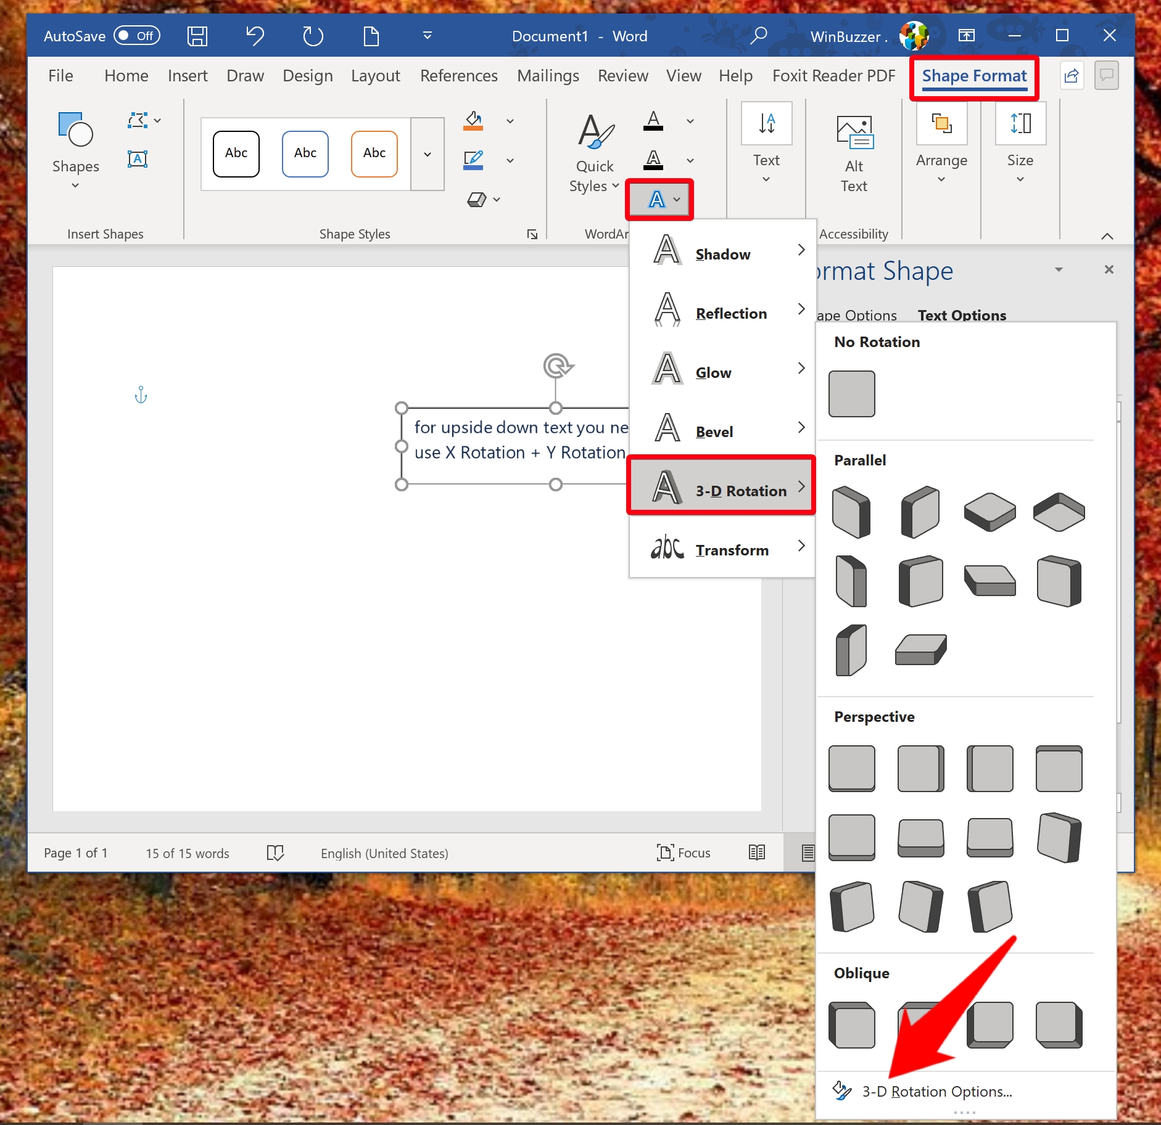The image size is (1161, 1125).
Task: Open Format Shape pane options dropdown
Action: [1059, 269]
